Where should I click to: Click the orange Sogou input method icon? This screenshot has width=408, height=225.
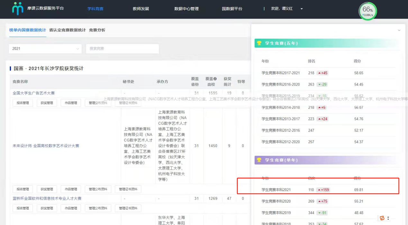click(382, 218)
